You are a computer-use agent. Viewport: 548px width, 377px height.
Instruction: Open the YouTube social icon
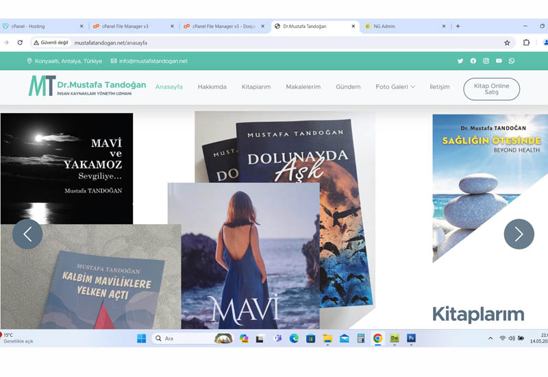(x=499, y=61)
